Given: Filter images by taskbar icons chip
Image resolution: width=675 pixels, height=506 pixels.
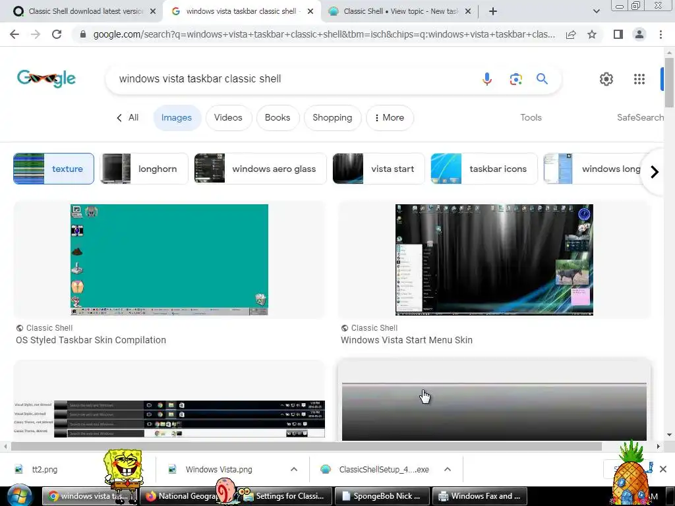Looking at the screenshot, I should coord(484,169).
